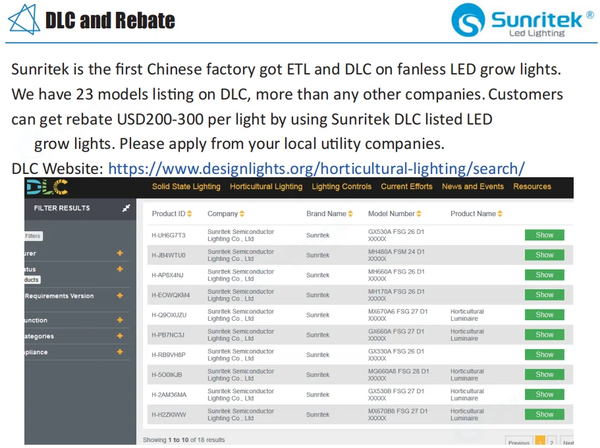600x448 pixels.
Task: Select model MG660A8 FSG 28 D1 cell
Action: [x=398, y=374]
